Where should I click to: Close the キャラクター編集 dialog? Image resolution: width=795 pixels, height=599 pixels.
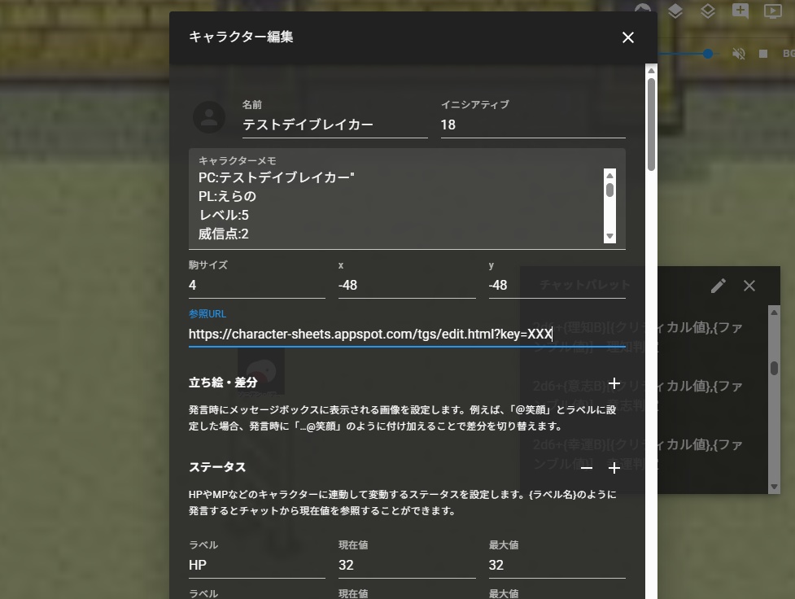point(627,37)
